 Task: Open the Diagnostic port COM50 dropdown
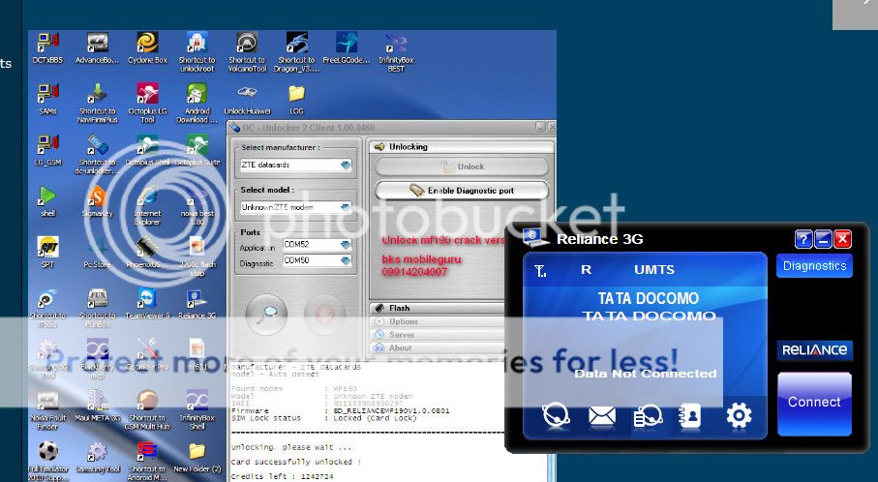(318, 260)
